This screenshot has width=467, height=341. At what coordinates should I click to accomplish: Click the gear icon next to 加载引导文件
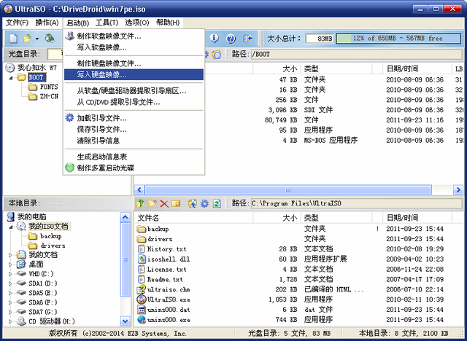pos(69,118)
